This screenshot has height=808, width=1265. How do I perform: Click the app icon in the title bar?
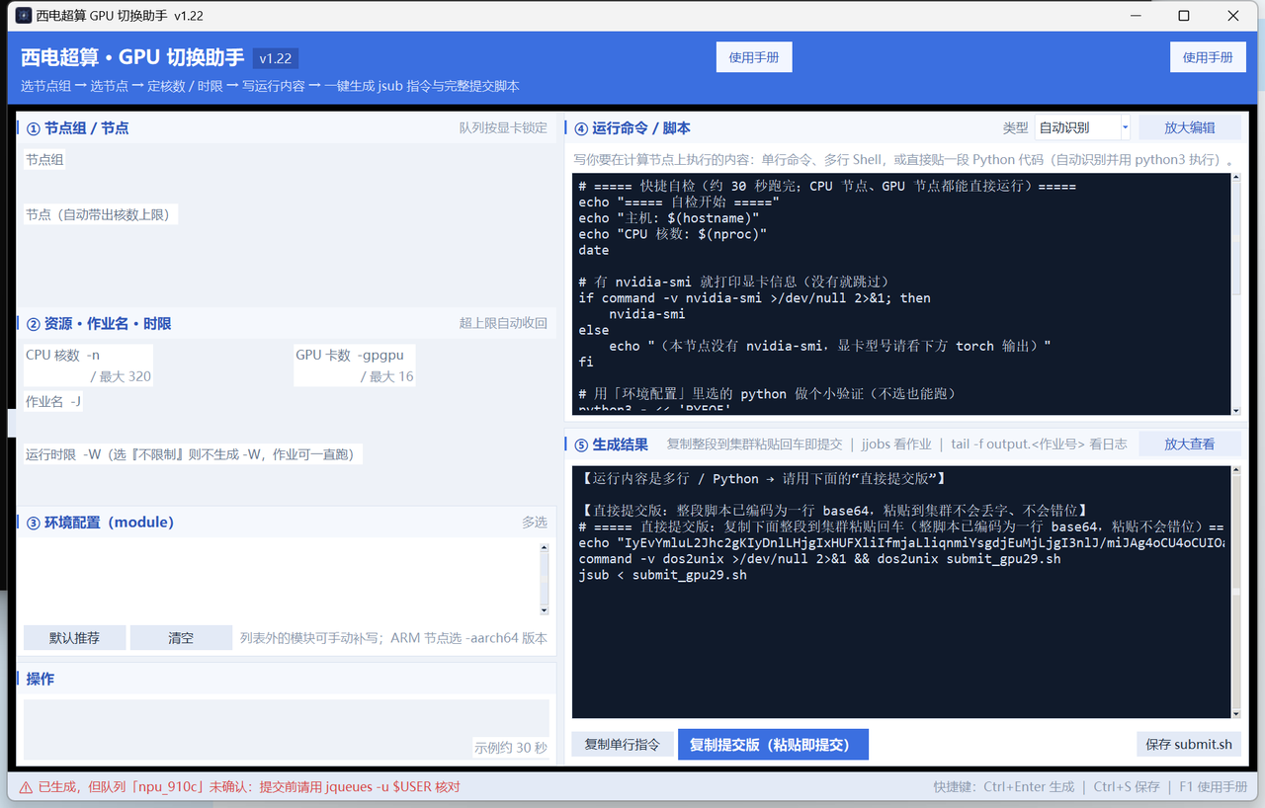(x=22, y=16)
